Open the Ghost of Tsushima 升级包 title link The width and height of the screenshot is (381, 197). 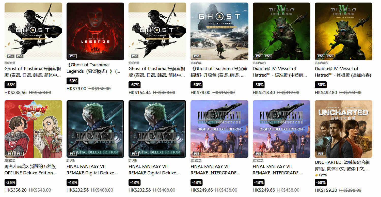[x=219, y=72]
